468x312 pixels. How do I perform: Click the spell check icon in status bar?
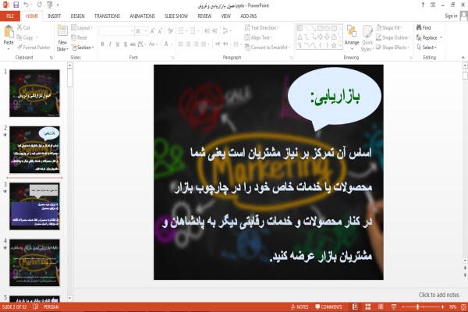36,307
